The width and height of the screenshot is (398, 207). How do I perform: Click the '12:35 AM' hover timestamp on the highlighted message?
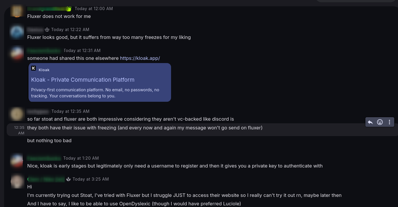[x=19, y=130]
